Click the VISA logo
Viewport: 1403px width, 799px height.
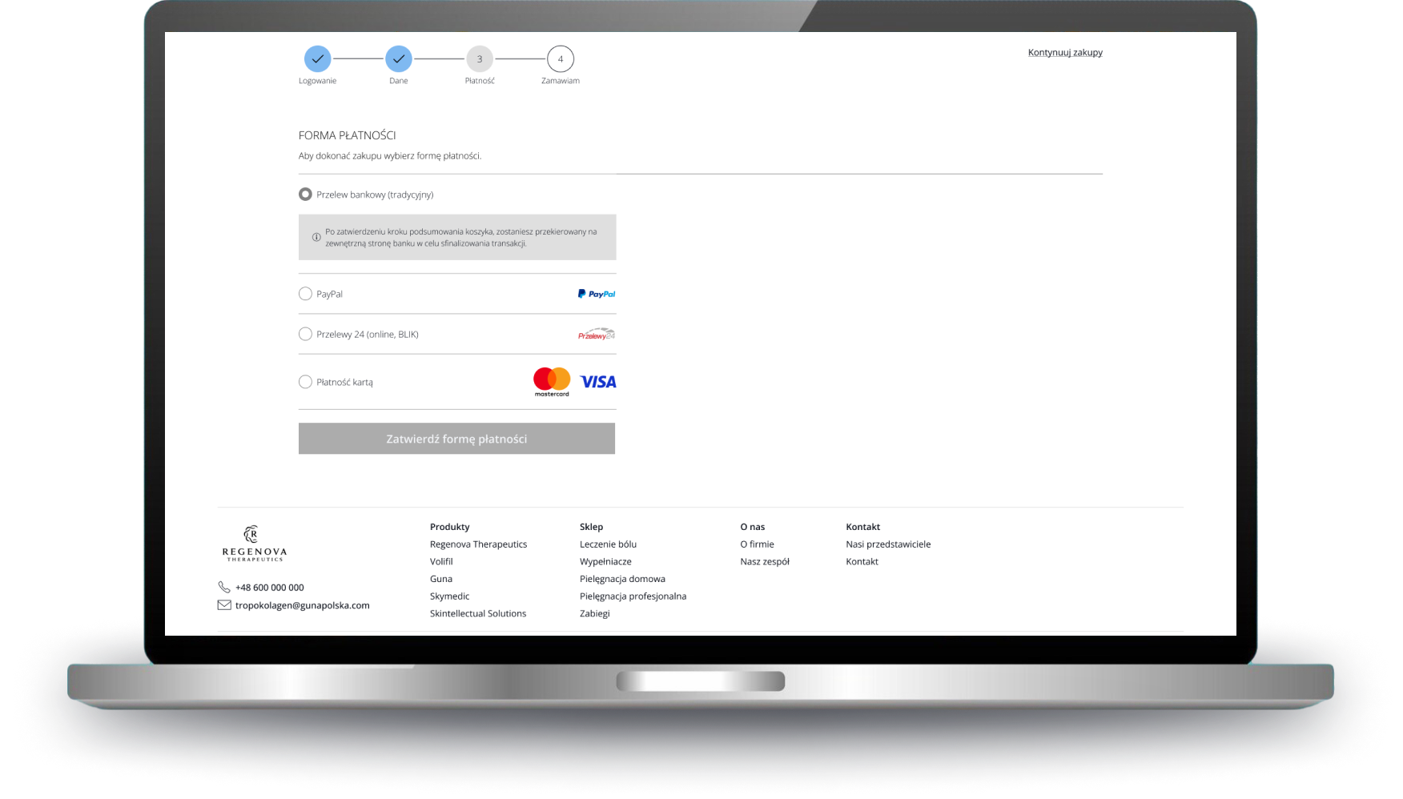pos(598,382)
